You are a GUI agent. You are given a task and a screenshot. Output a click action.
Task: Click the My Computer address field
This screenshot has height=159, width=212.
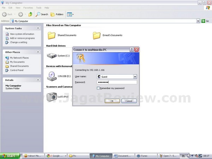click(104, 21)
